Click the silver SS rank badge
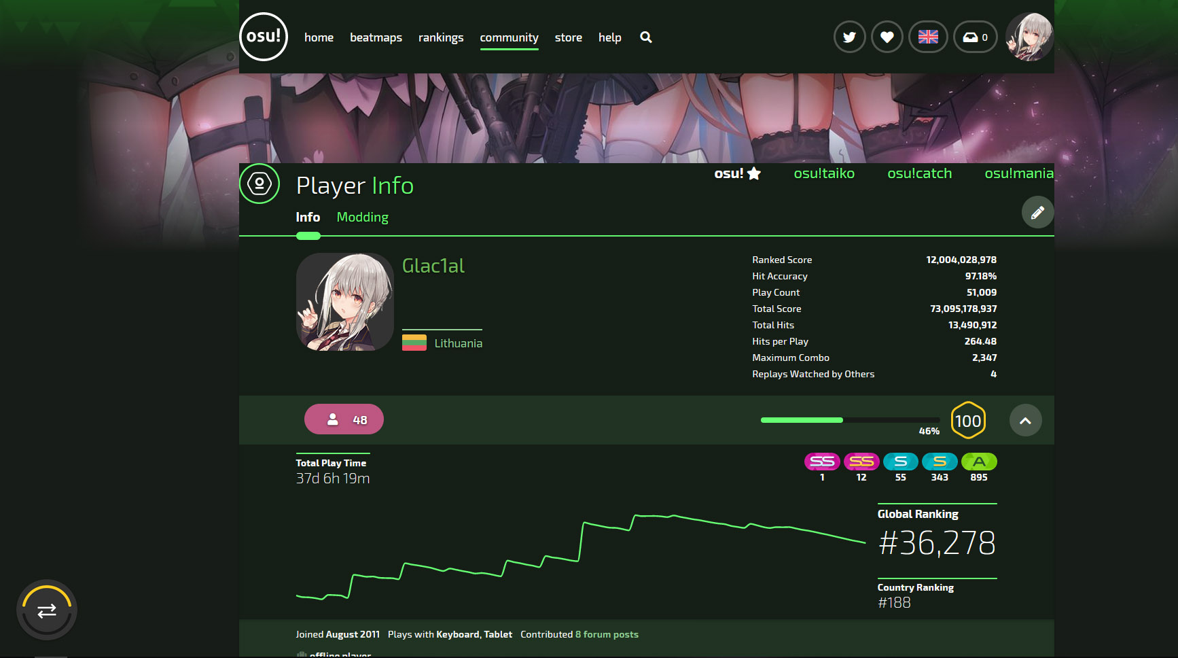The width and height of the screenshot is (1178, 658). (822, 462)
